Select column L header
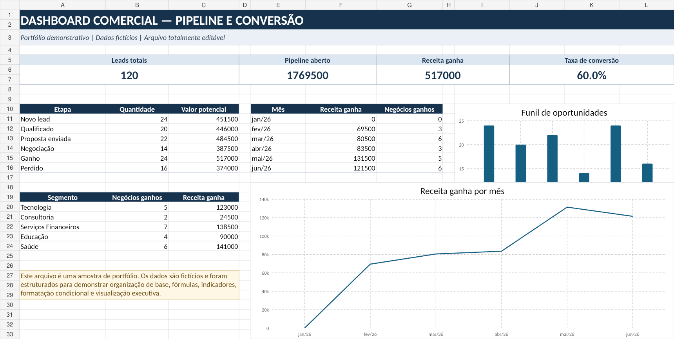Viewport: 674px width, 339px height. point(647,5)
